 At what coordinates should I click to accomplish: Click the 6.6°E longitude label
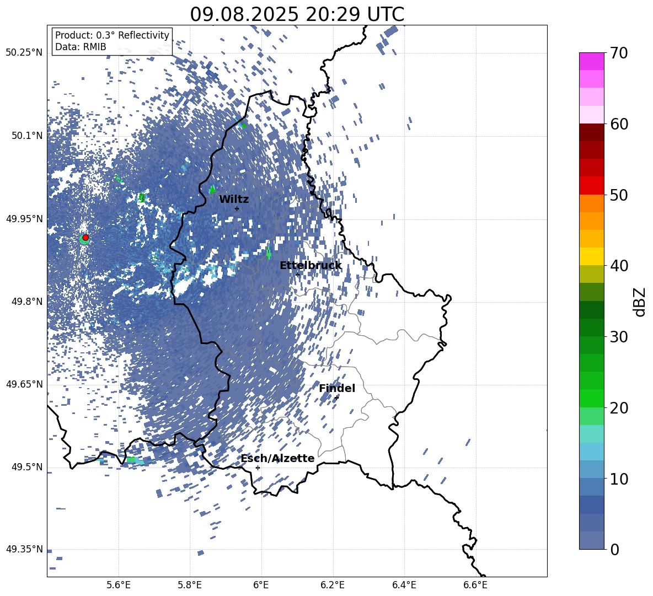[475, 585]
